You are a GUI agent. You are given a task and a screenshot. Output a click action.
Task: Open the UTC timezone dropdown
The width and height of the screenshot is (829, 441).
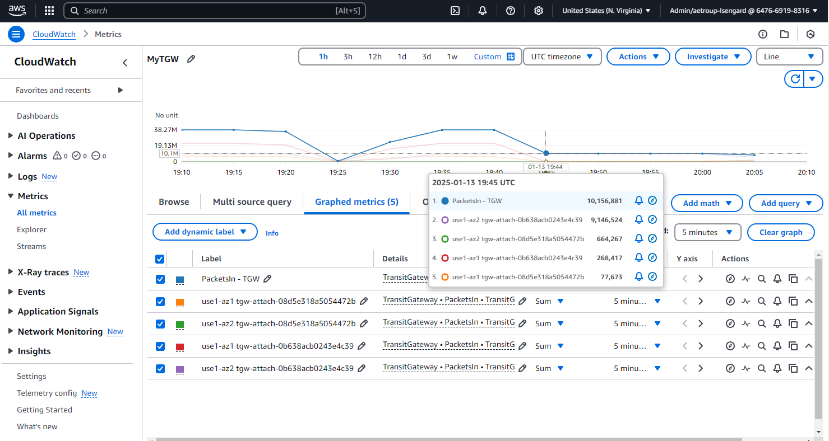[562, 57]
